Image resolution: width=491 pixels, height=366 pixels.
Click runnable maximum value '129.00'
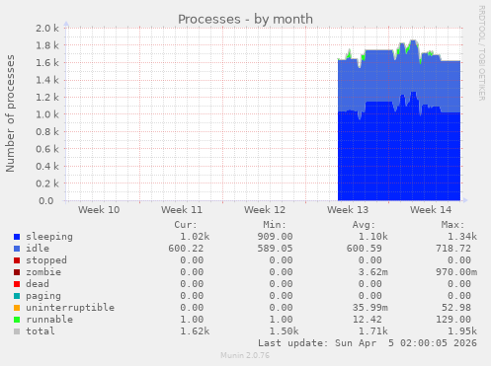point(453,320)
